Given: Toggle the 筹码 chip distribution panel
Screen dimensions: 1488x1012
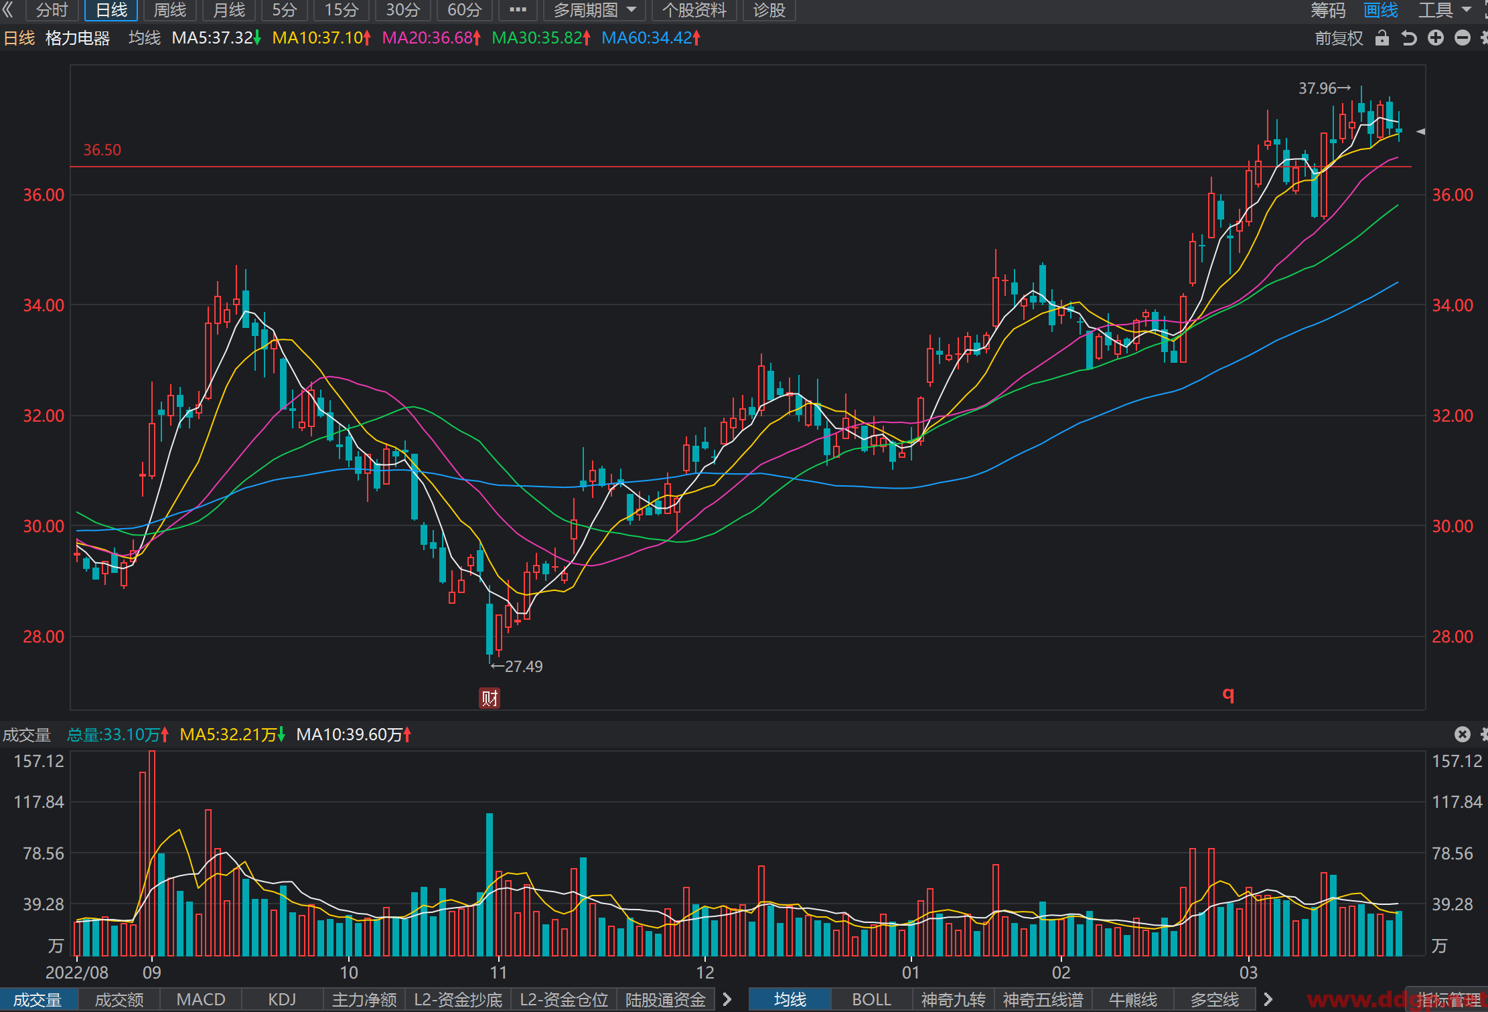Looking at the screenshot, I should 1328,10.
